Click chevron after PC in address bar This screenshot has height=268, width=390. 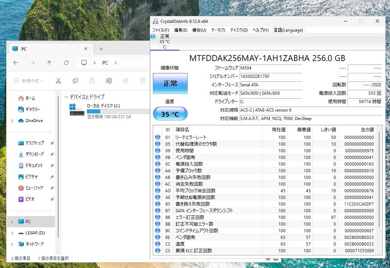pos(116,63)
